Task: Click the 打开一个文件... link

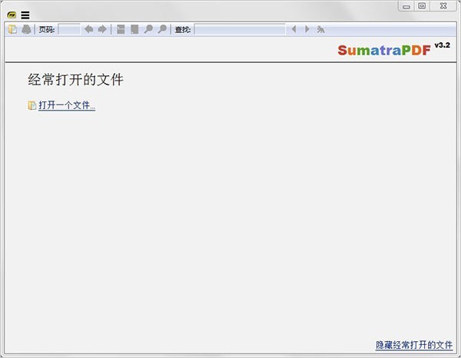Action: (67, 105)
